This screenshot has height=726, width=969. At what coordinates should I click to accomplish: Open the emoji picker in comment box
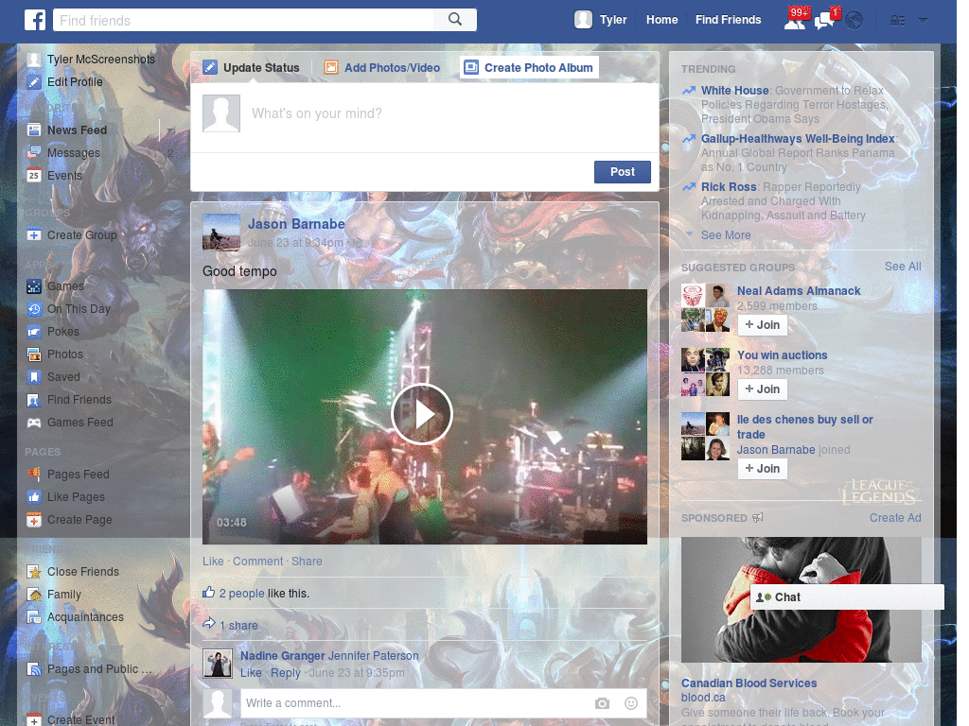click(630, 703)
